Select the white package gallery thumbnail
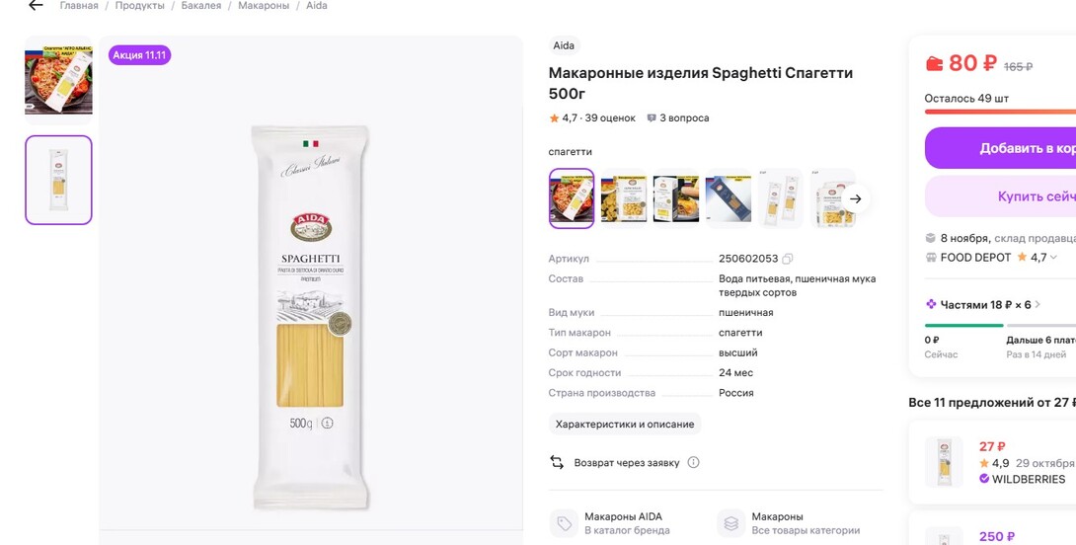Screen dimensions: 1076x545 (x=58, y=180)
